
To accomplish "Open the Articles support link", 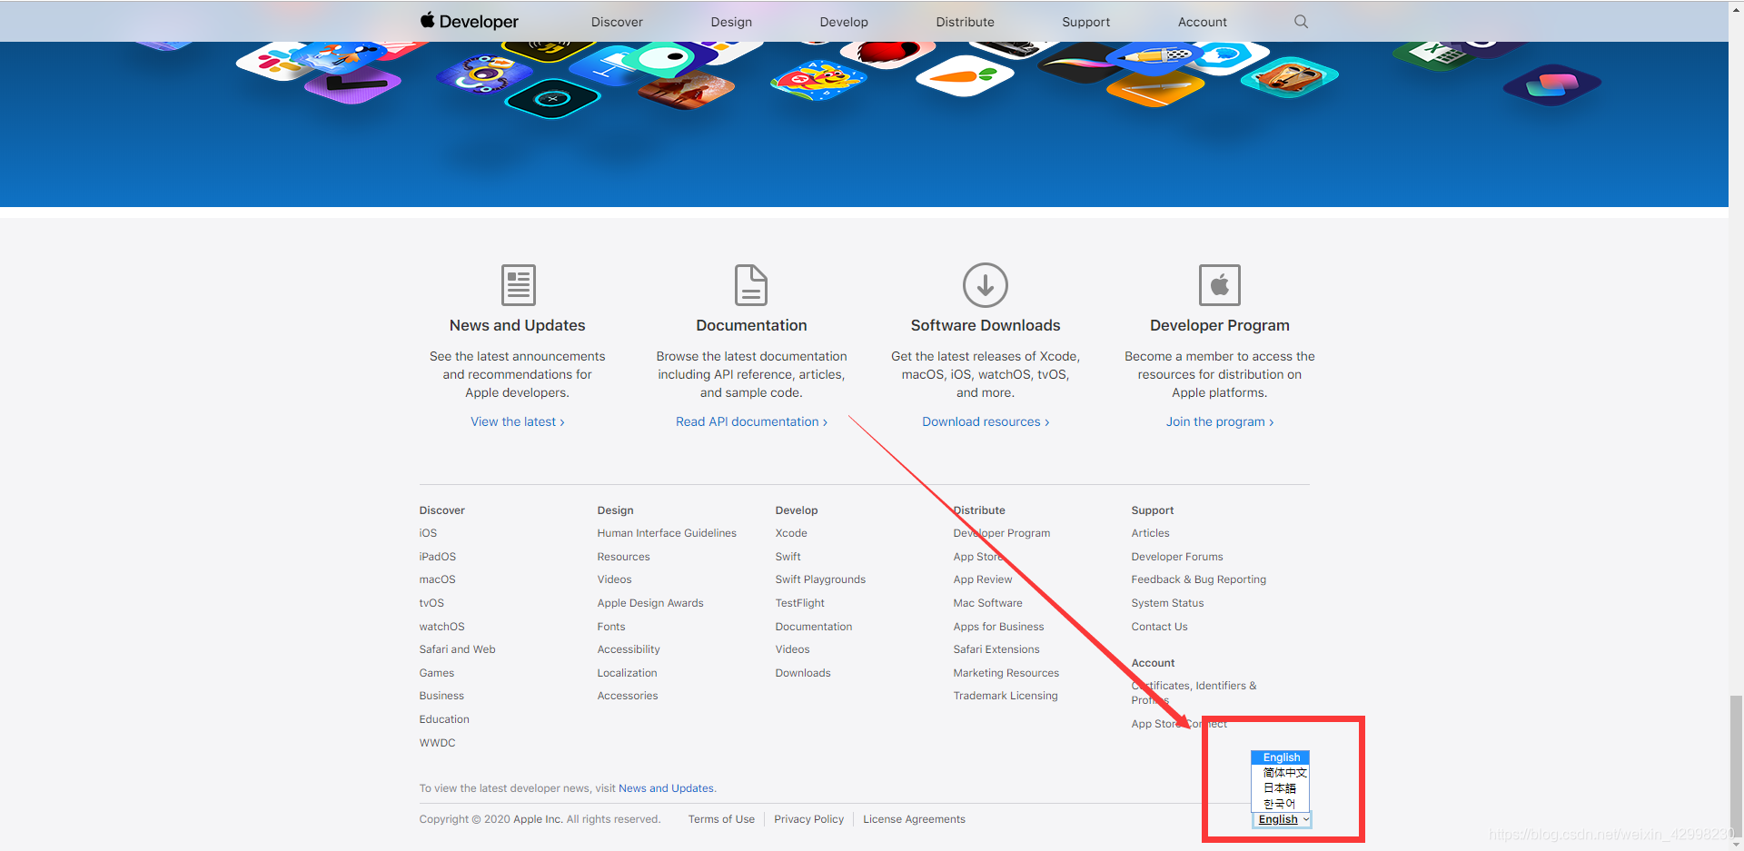I will (1150, 533).
